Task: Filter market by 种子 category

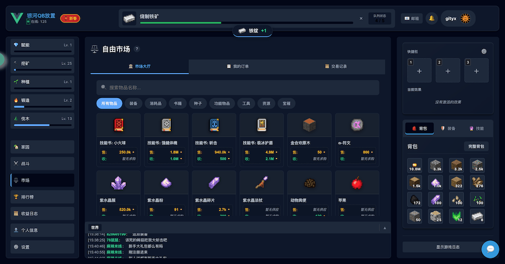Action: point(197,103)
